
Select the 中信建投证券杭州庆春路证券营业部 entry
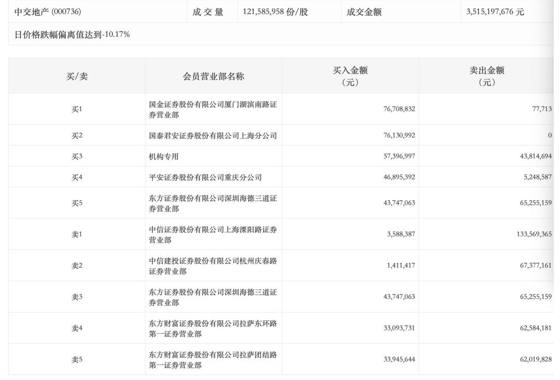pyautogui.click(x=213, y=266)
